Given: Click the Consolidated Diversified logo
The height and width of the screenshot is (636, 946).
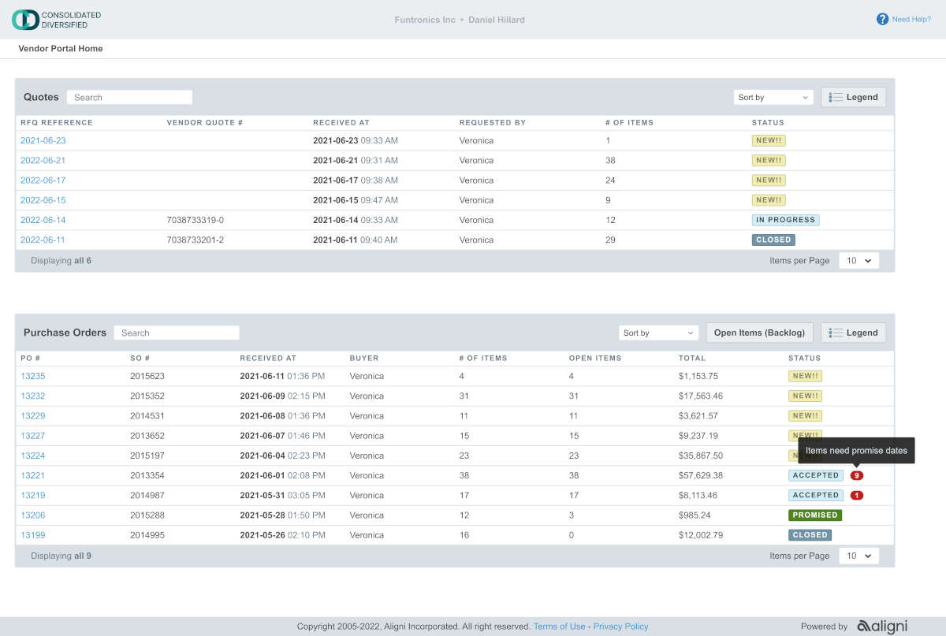Looking at the screenshot, I should point(57,20).
